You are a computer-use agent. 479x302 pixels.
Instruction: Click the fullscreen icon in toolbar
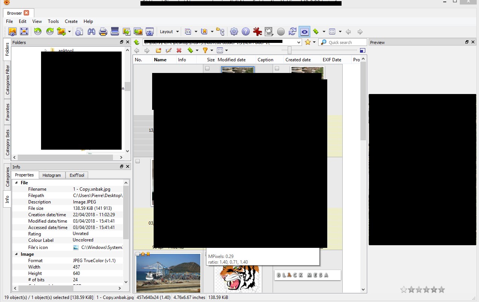[x=24, y=32]
